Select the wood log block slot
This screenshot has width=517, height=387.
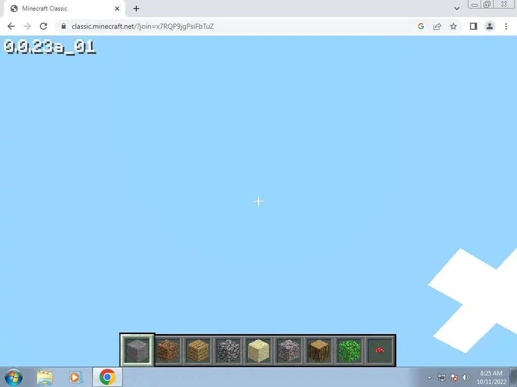coord(319,351)
